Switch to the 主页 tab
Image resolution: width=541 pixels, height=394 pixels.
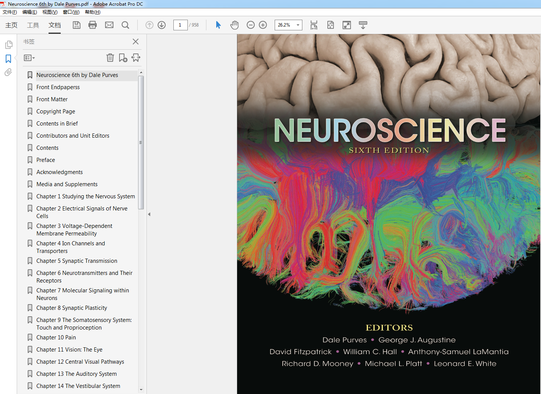[x=11, y=25]
